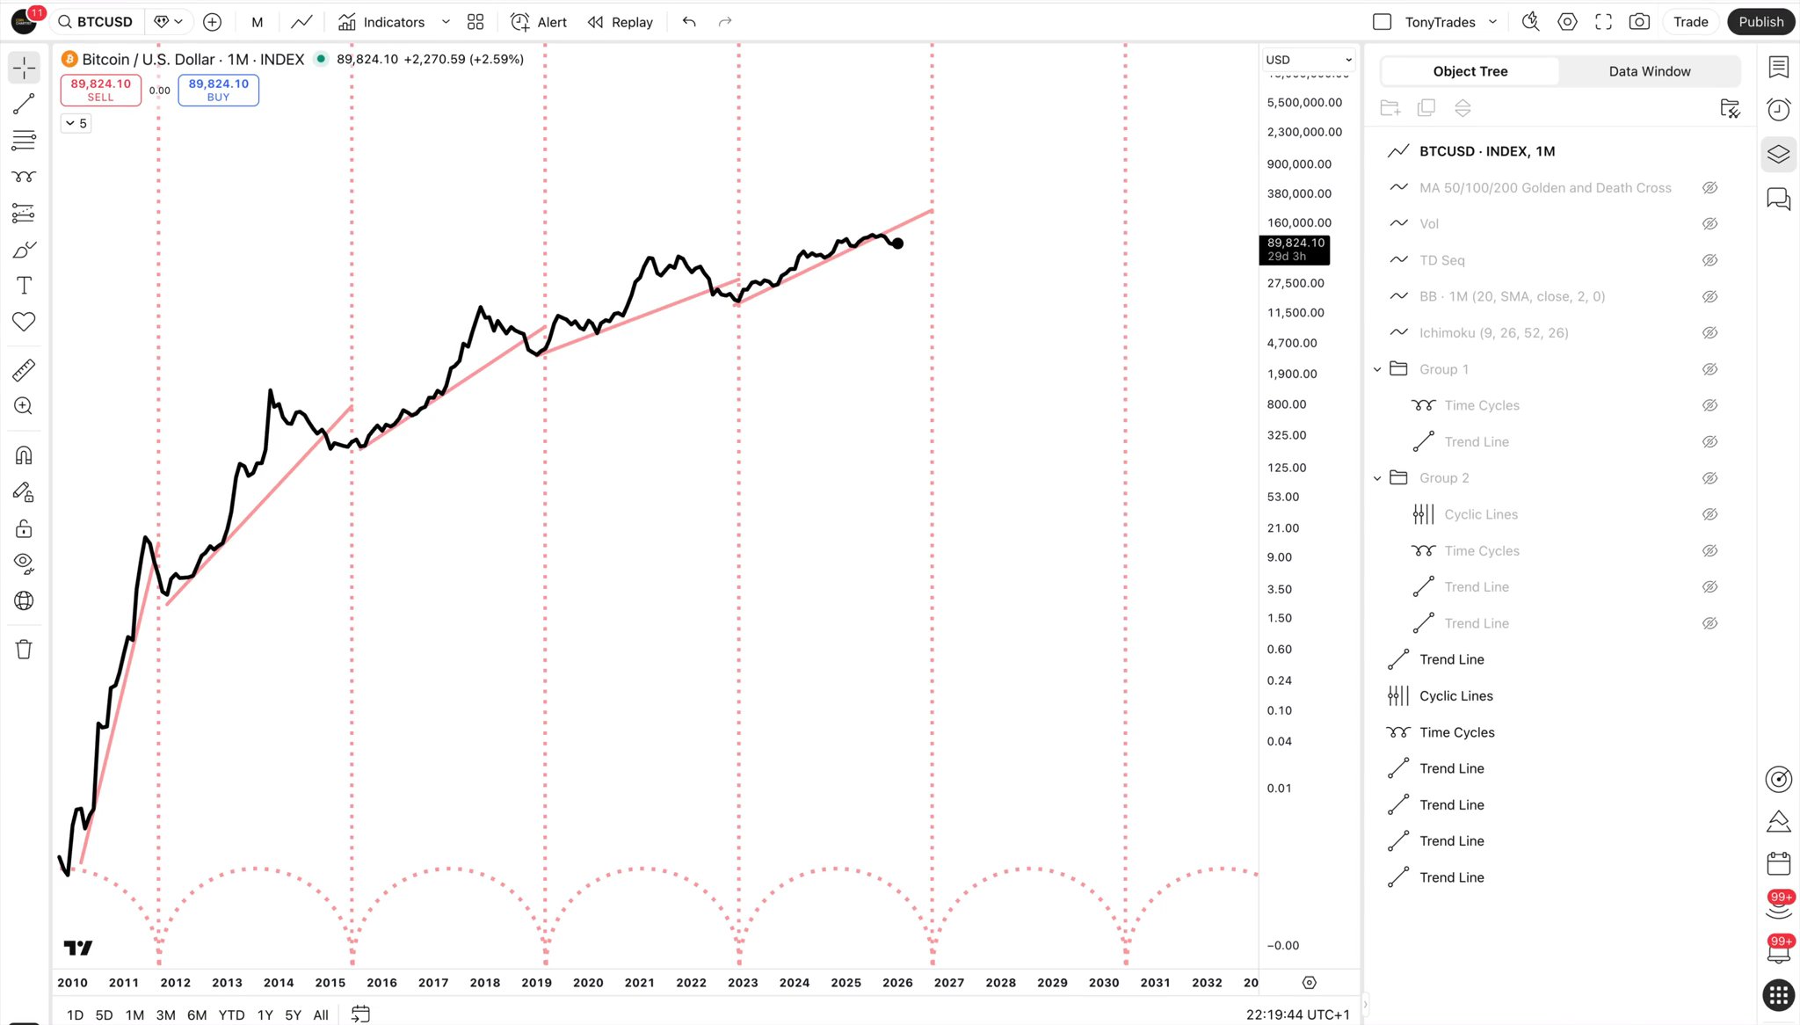Viewport: 1800px width, 1025px height.
Task: Expand the collapsed indicators legend showing 5
Action: coord(76,124)
